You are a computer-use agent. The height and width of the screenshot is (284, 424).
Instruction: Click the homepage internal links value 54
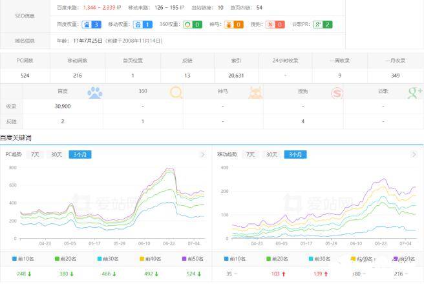point(259,8)
